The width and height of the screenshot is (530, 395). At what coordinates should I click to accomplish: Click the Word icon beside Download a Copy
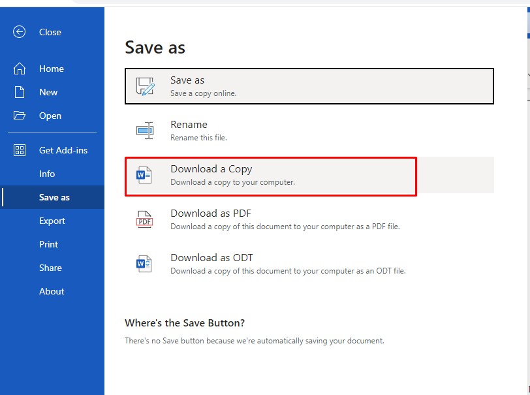[x=144, y=175]
